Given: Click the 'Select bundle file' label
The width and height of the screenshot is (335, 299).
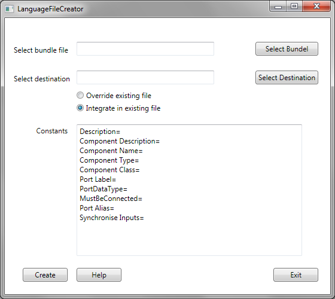Looking at the screenshot, I should click(41, 50).
